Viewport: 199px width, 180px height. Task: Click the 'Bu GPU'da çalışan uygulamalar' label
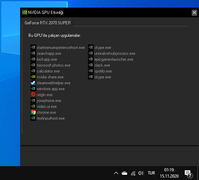pos(54,35)
